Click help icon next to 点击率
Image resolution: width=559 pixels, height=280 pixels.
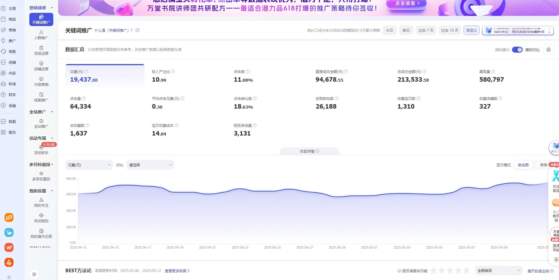click(248, 71)
